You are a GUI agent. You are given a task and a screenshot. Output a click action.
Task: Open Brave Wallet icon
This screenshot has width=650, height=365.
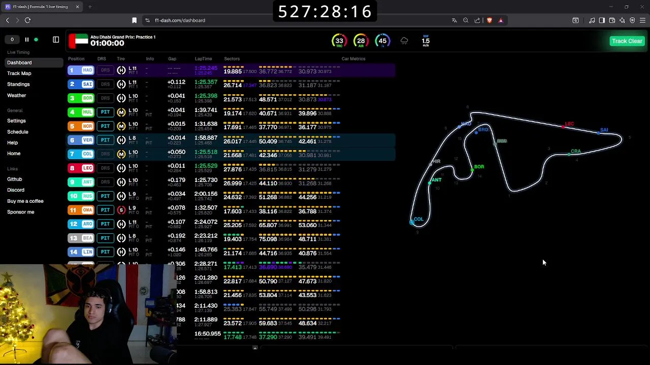coord(612,20)
